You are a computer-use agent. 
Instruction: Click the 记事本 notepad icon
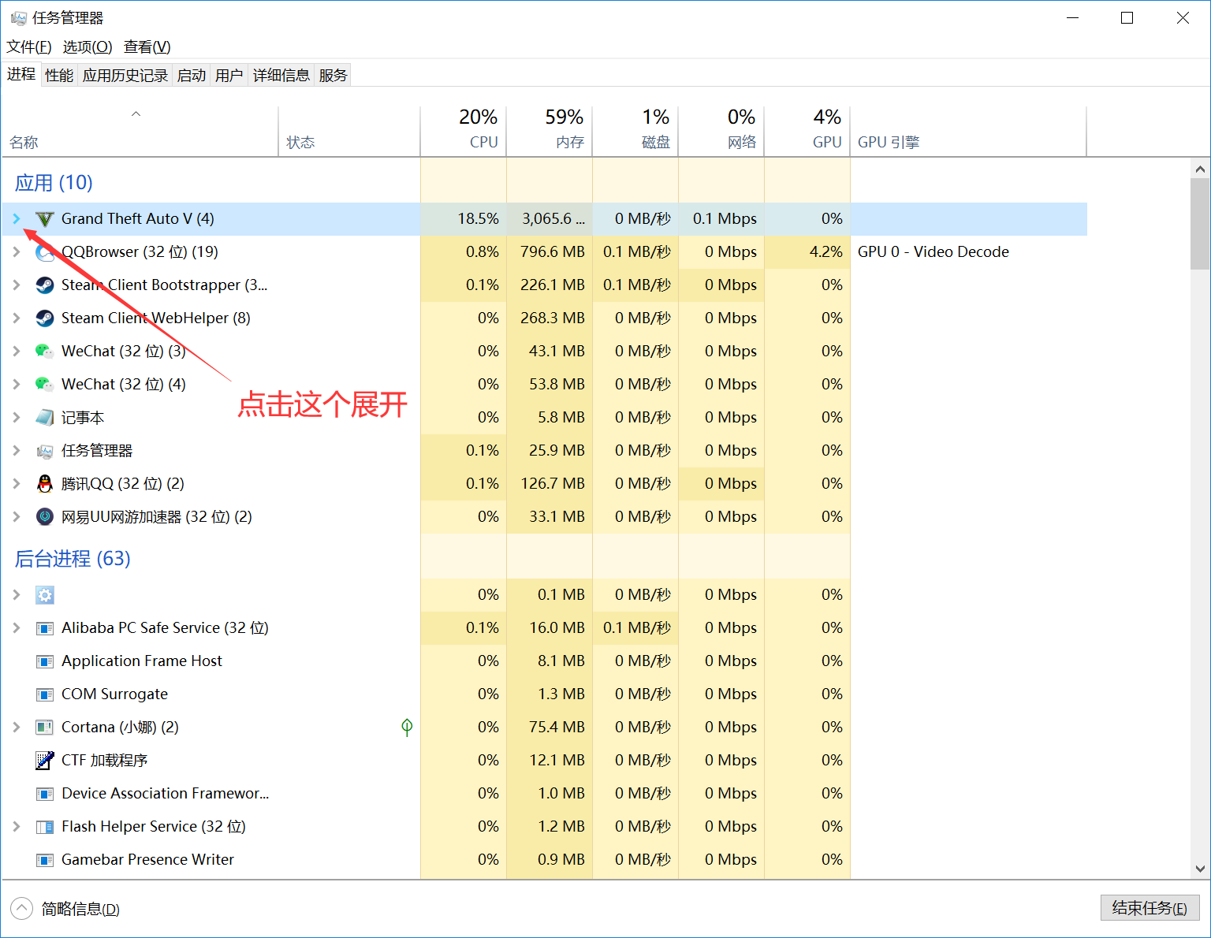point(45,418)
